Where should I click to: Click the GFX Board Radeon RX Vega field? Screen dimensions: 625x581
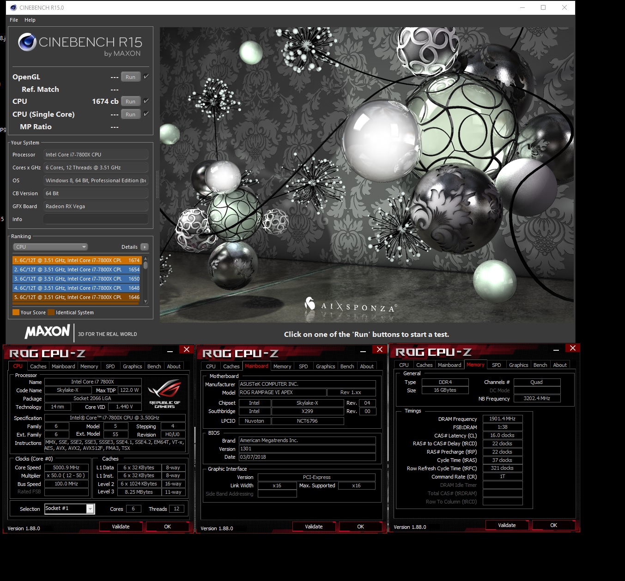tap(96, 206)
